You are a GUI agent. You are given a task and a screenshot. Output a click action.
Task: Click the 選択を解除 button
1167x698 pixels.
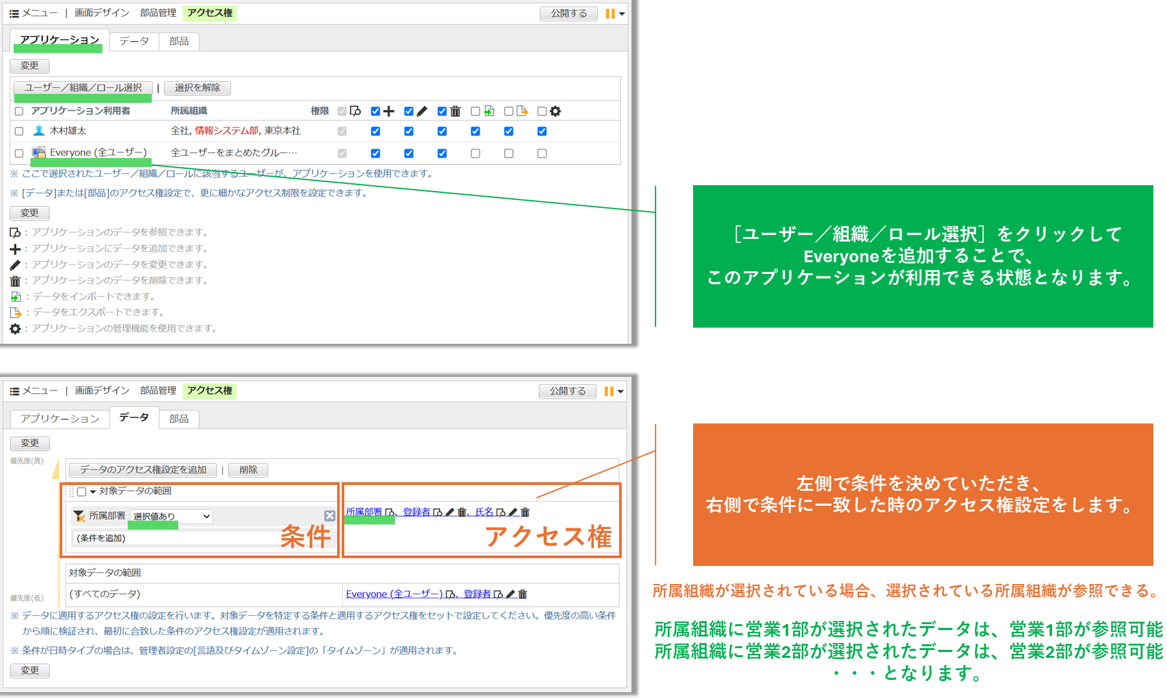(198, 88)
